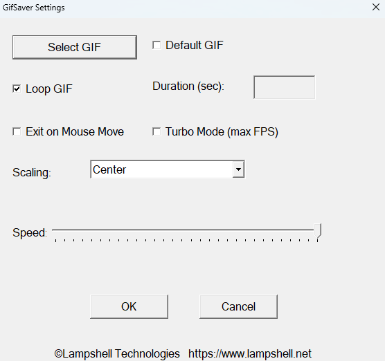Confirm settings with the OK button
The image size is (385, 361).
[x=129, y=306]
